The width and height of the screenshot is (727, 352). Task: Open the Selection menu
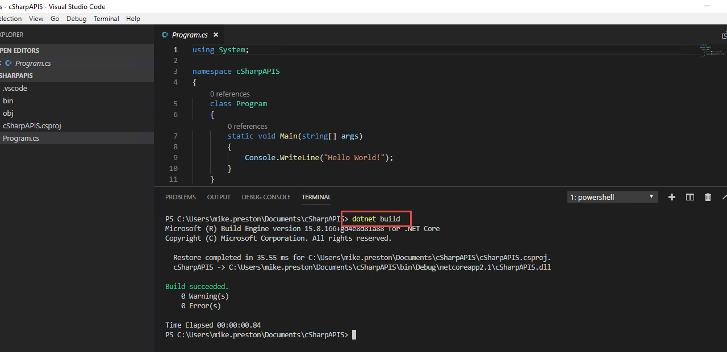11,19
